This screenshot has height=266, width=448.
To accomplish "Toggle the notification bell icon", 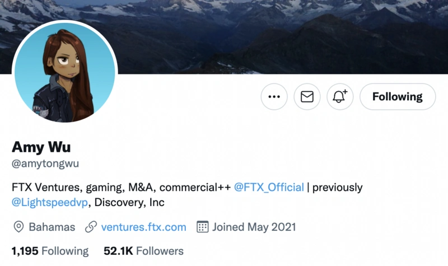I will click(340, 97).
